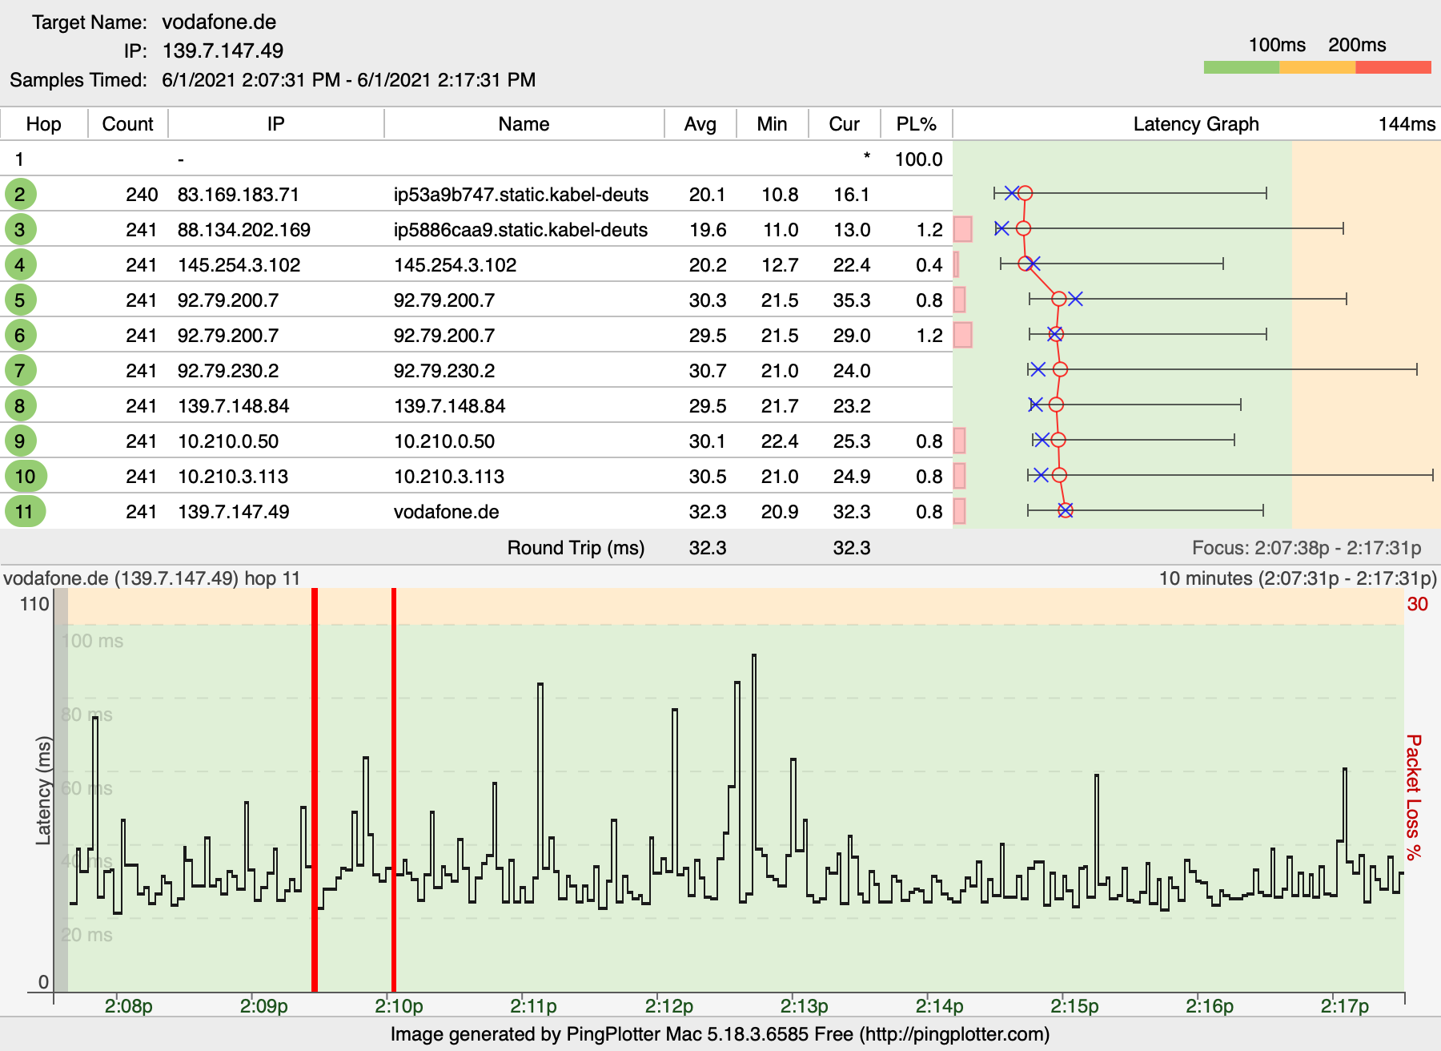Select the vodafone.de row name in hop 11
This screenshot has height=1051, width=1441.
[446, 512]
